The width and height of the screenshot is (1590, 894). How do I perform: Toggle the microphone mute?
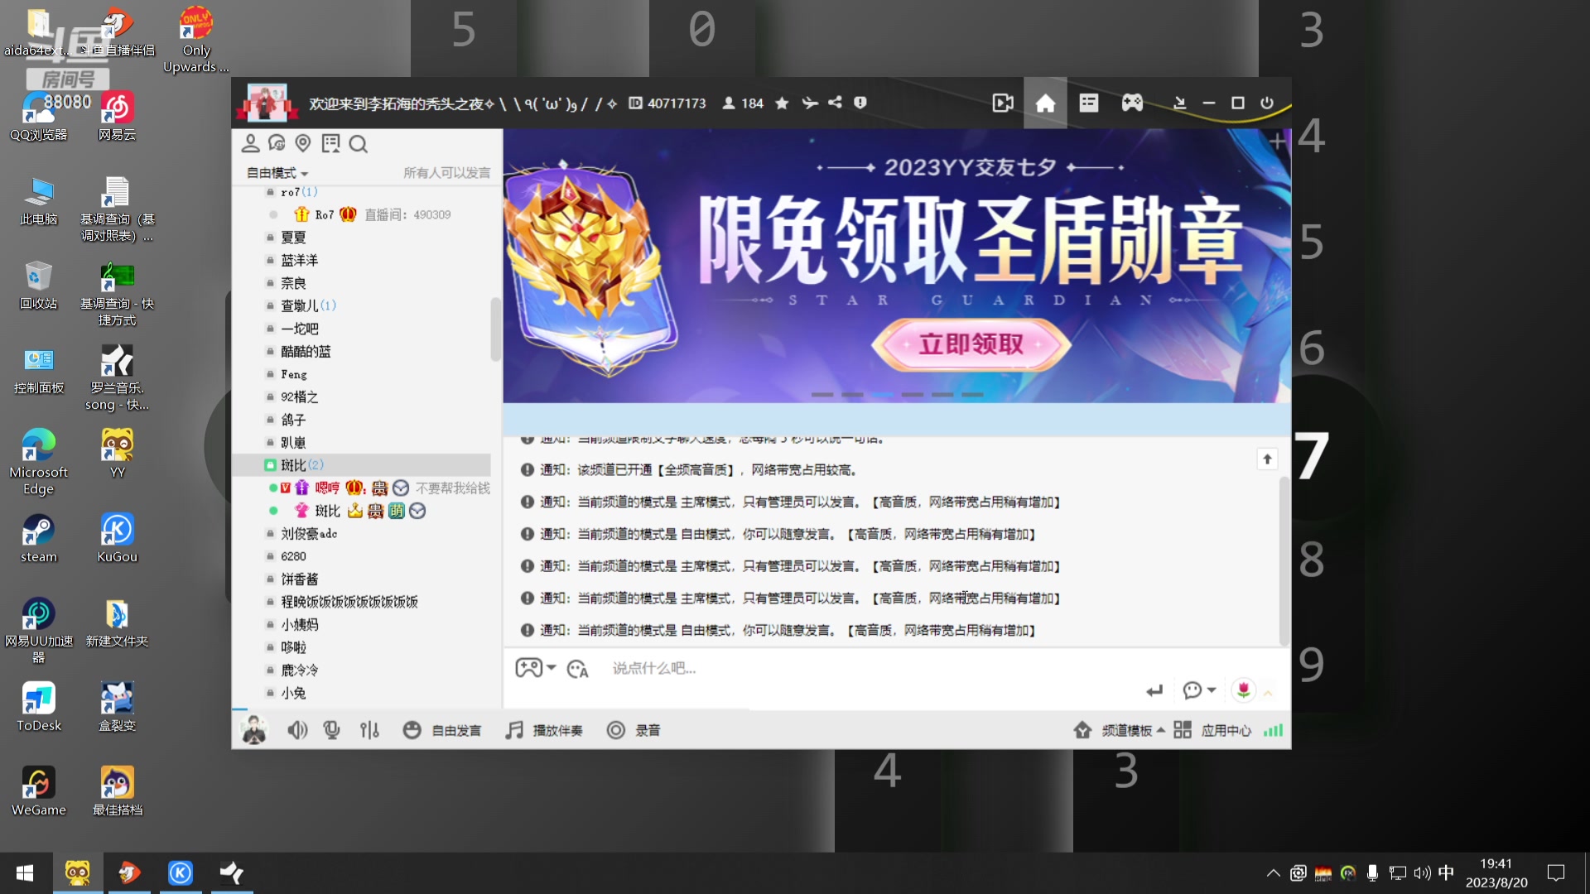coord(331,730)
